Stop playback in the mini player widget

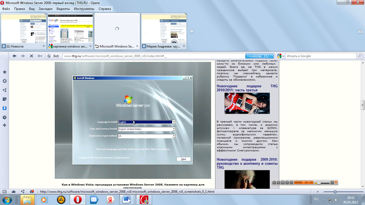tap(283, 182)
